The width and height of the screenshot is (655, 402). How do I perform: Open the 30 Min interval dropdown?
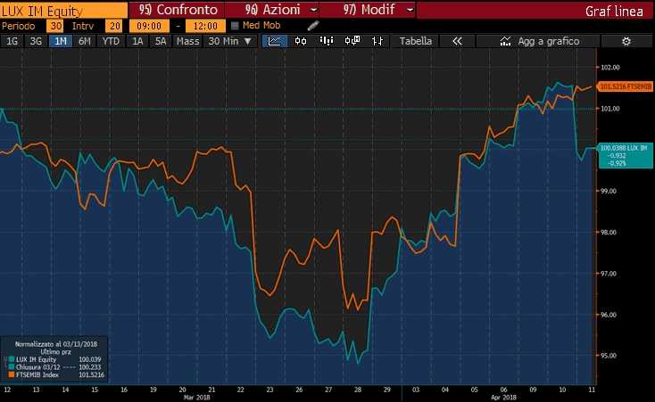[229, 41]
